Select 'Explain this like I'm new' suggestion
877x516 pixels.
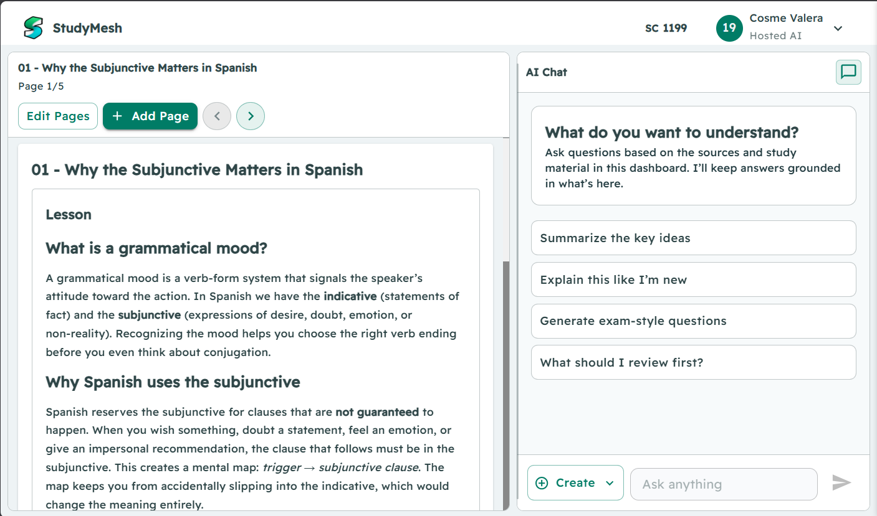tap(693, 279)
